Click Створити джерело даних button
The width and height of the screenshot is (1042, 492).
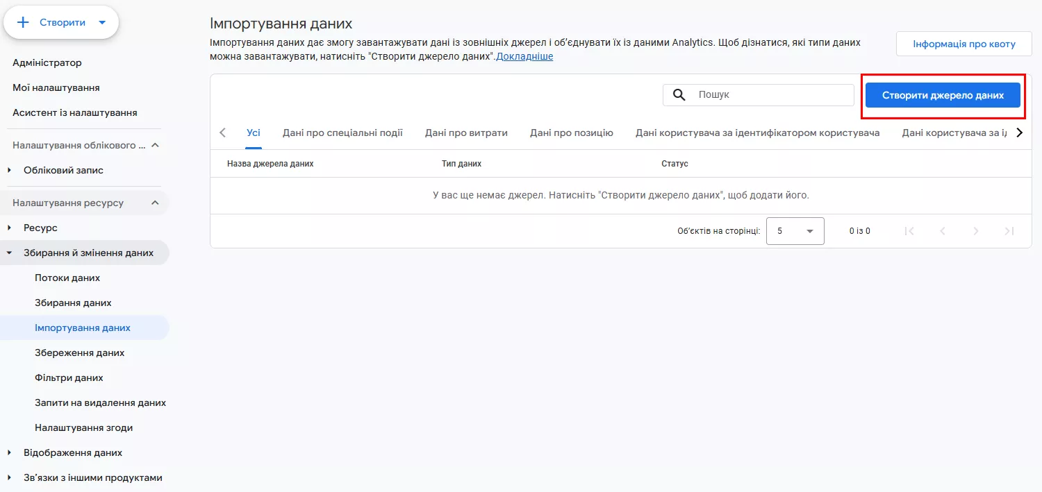pyautogui.click(x=943, y=95)
